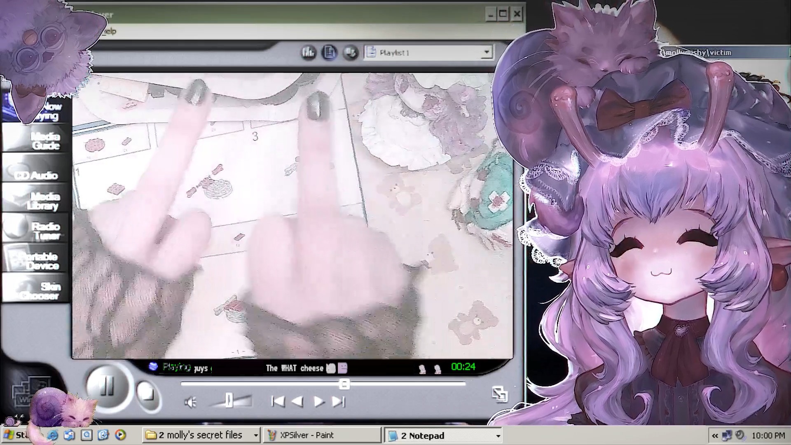Pause the playing video
This screenshot has width=791, height=445.
pos(107,386)
